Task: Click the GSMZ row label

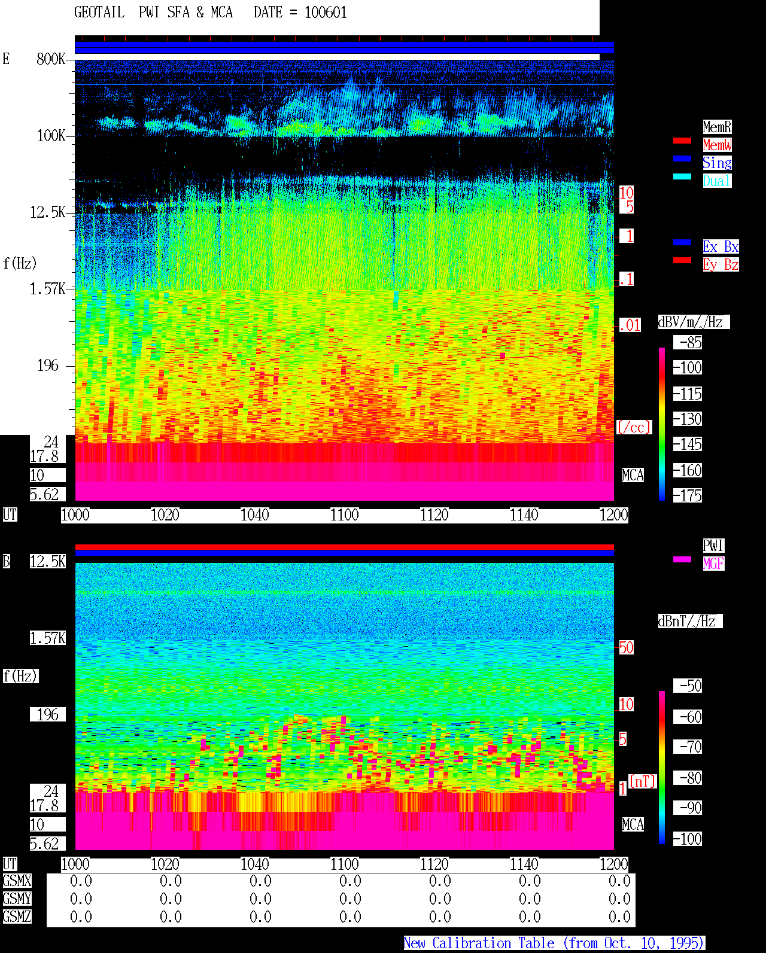Action: 17,917
